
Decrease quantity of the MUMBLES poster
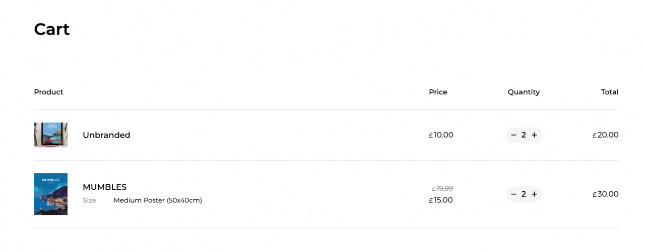[513, 194]
